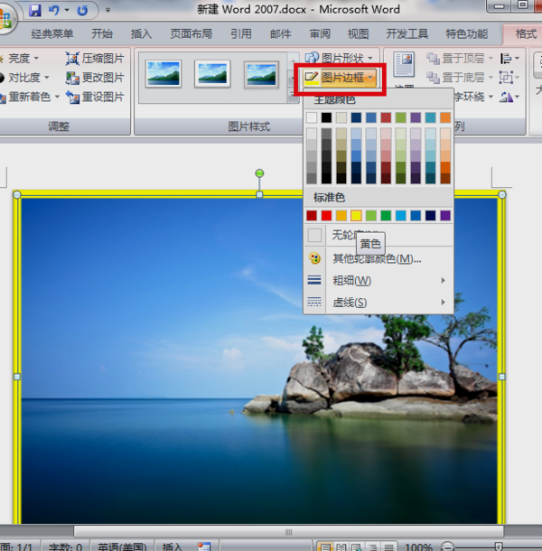The width and height of the screenshot is (542, 551).
Task: Select the first picture style thumbnail
Action: click(x=164, y=74)
